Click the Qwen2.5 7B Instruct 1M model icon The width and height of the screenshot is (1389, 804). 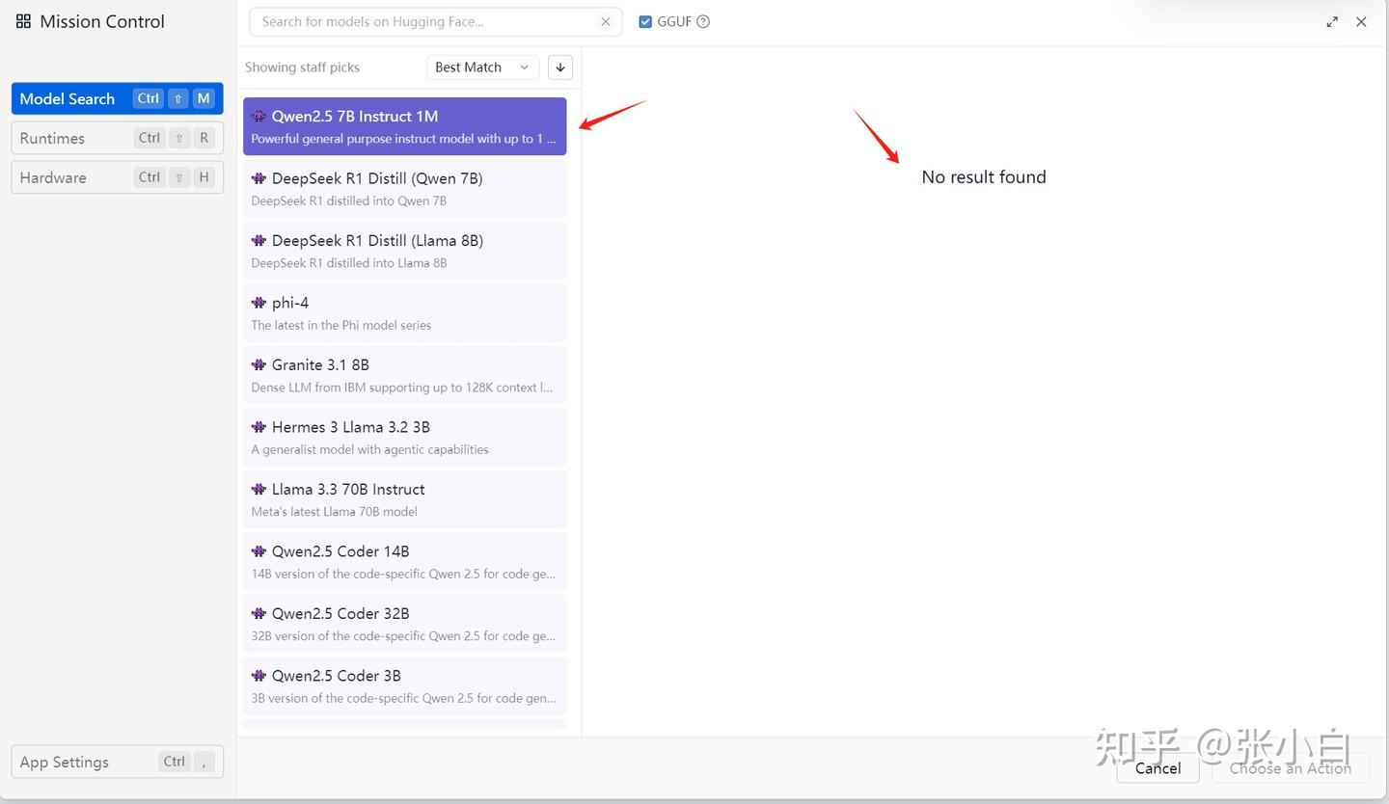click(x=259, y=116)
